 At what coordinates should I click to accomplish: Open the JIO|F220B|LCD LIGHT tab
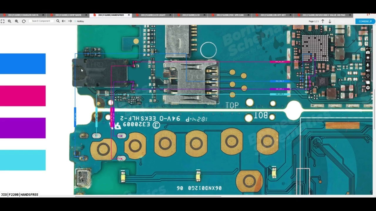click(153, 15)
